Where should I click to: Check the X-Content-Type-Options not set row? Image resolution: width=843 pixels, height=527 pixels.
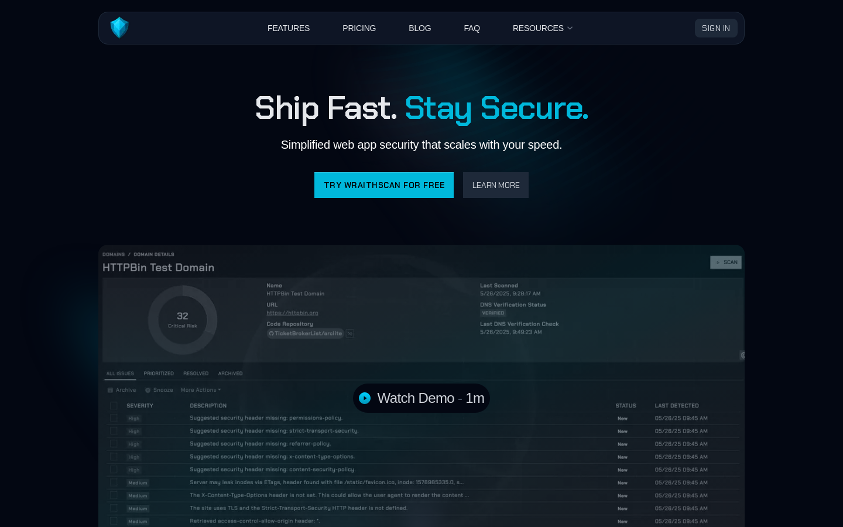pyautogui.click(x=114, y=495)
